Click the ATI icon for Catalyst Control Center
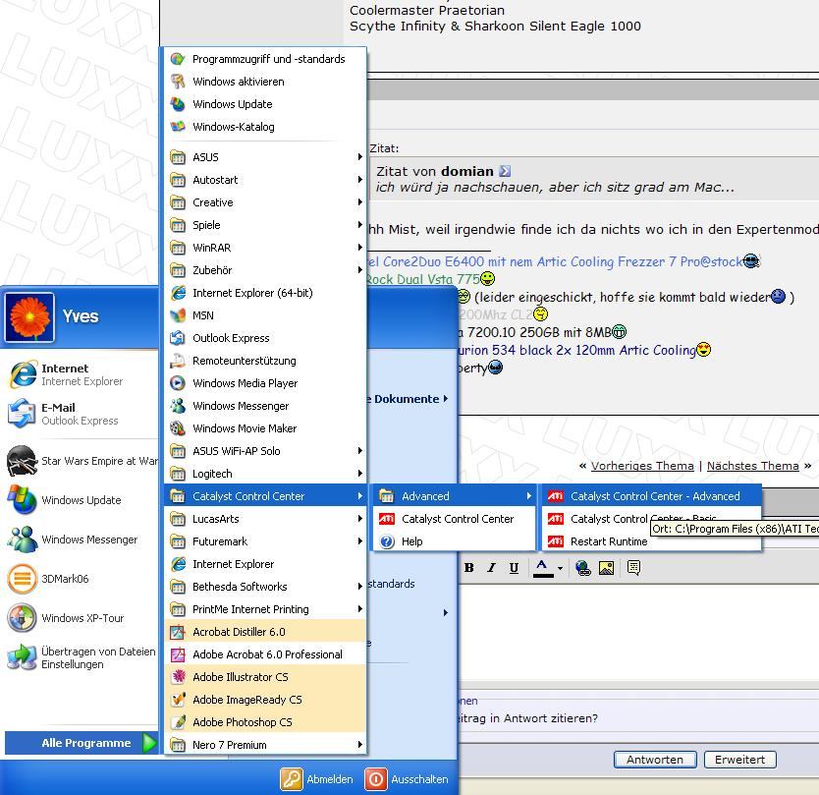 point(387,519)
